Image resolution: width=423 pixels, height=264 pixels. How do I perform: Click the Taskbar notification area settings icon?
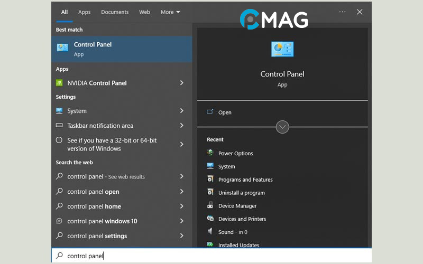point(59,126)
